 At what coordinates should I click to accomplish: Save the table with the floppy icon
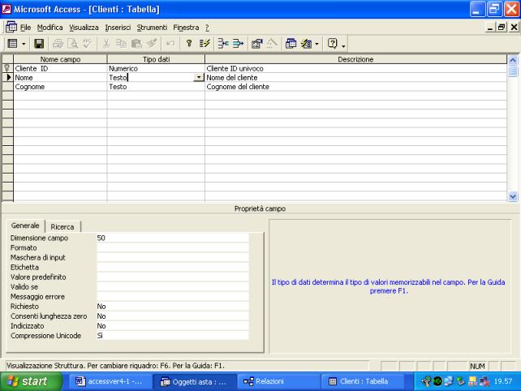click(x=39, y=44)
